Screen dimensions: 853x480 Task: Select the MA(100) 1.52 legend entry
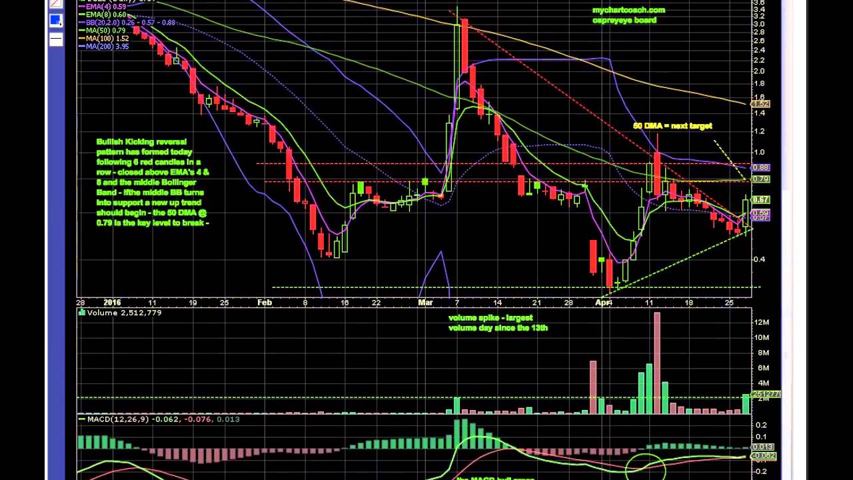[104, 39]
